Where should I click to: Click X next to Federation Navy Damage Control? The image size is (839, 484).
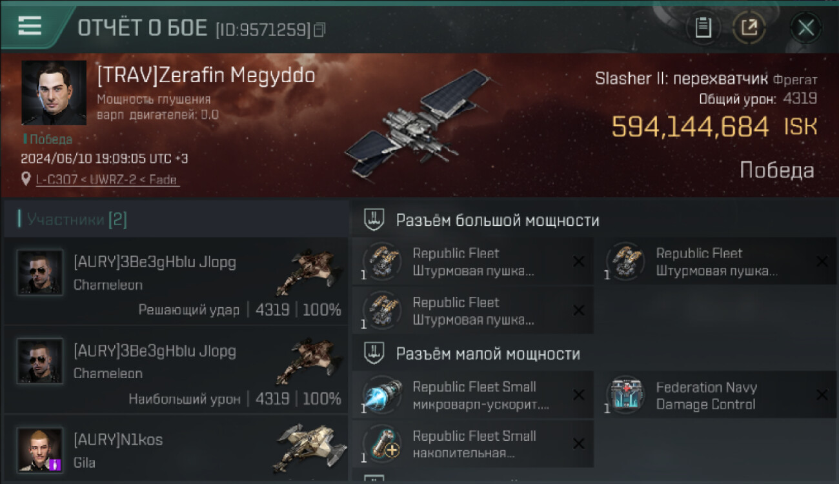tap(822, 395)
